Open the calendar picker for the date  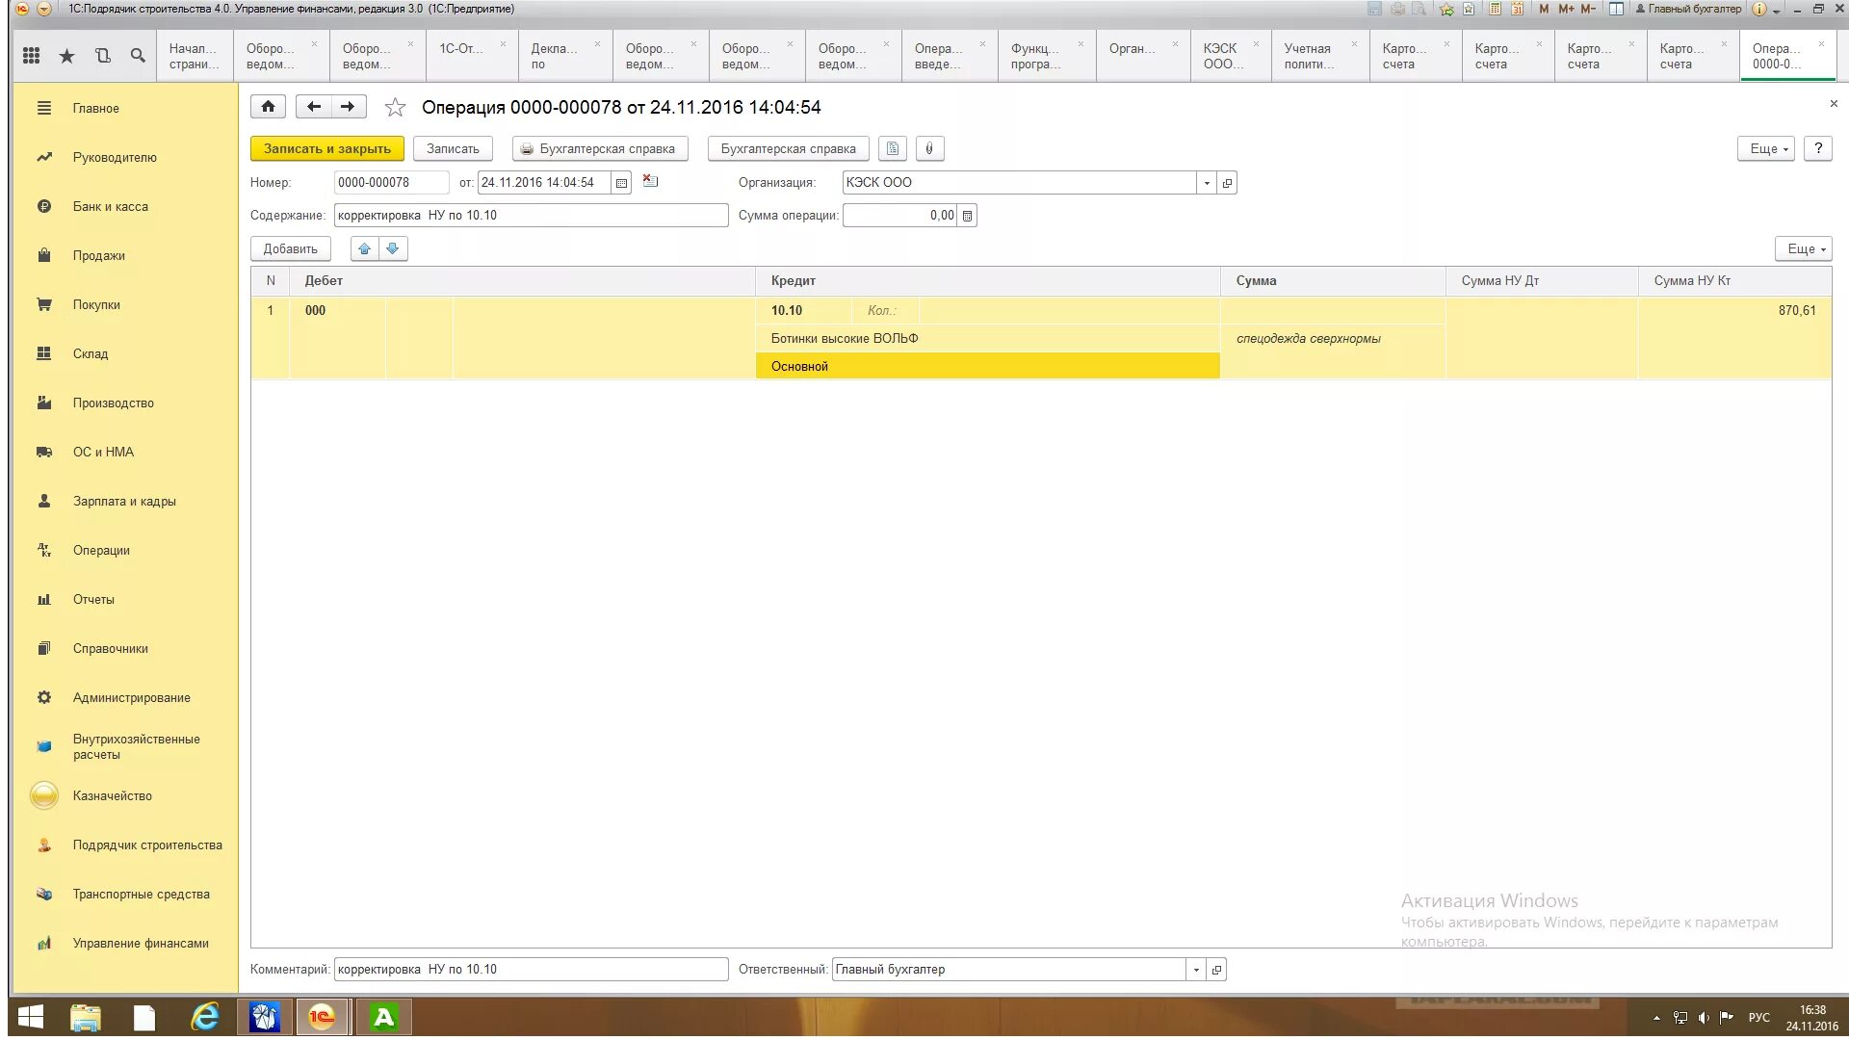(x=622, y=183)
